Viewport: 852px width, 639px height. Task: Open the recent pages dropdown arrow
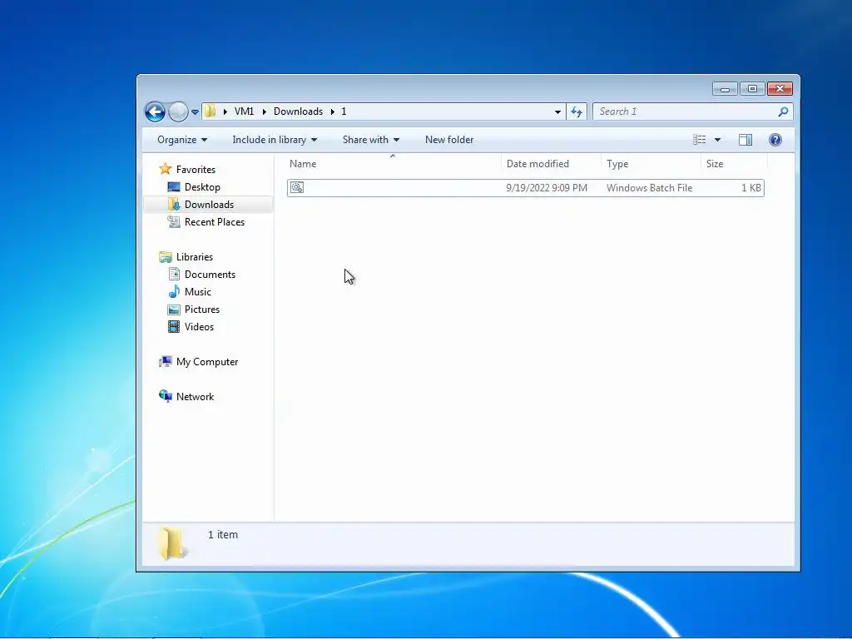pyautogui.click(x=195, y=112)
